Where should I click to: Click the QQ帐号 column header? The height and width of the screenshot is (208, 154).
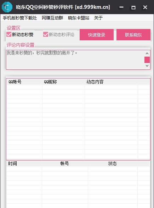tap(24, 82)
